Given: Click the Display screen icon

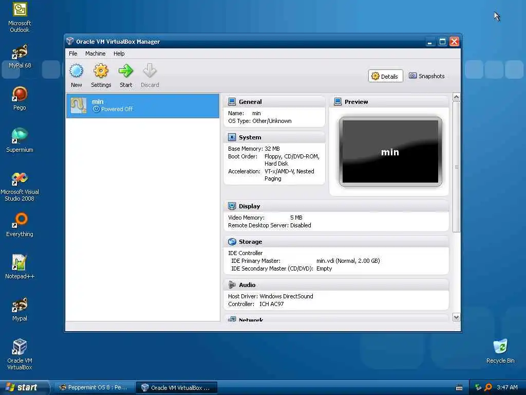Looking at the screenshot, I should point(232,206).
